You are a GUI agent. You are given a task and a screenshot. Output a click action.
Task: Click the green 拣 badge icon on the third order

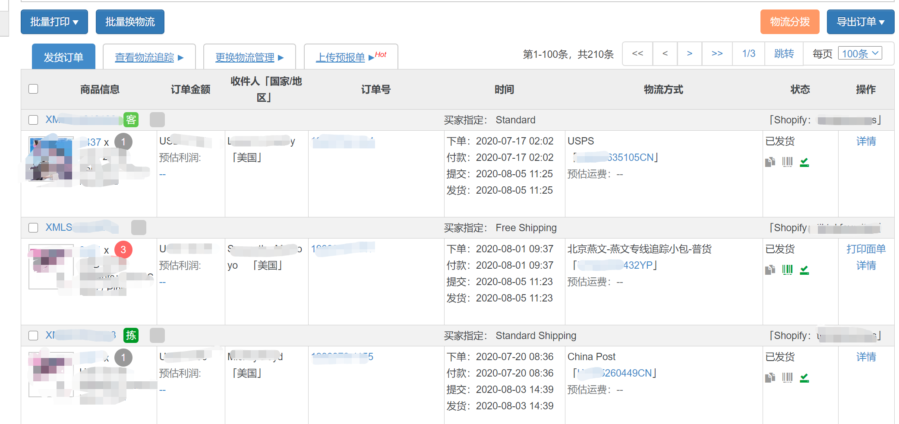(x=131, y=335)
